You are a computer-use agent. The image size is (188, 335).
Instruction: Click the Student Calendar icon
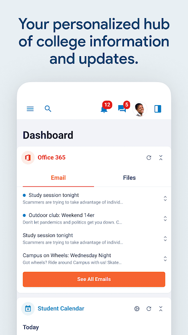pyautogui.click(x=28, y=309)
